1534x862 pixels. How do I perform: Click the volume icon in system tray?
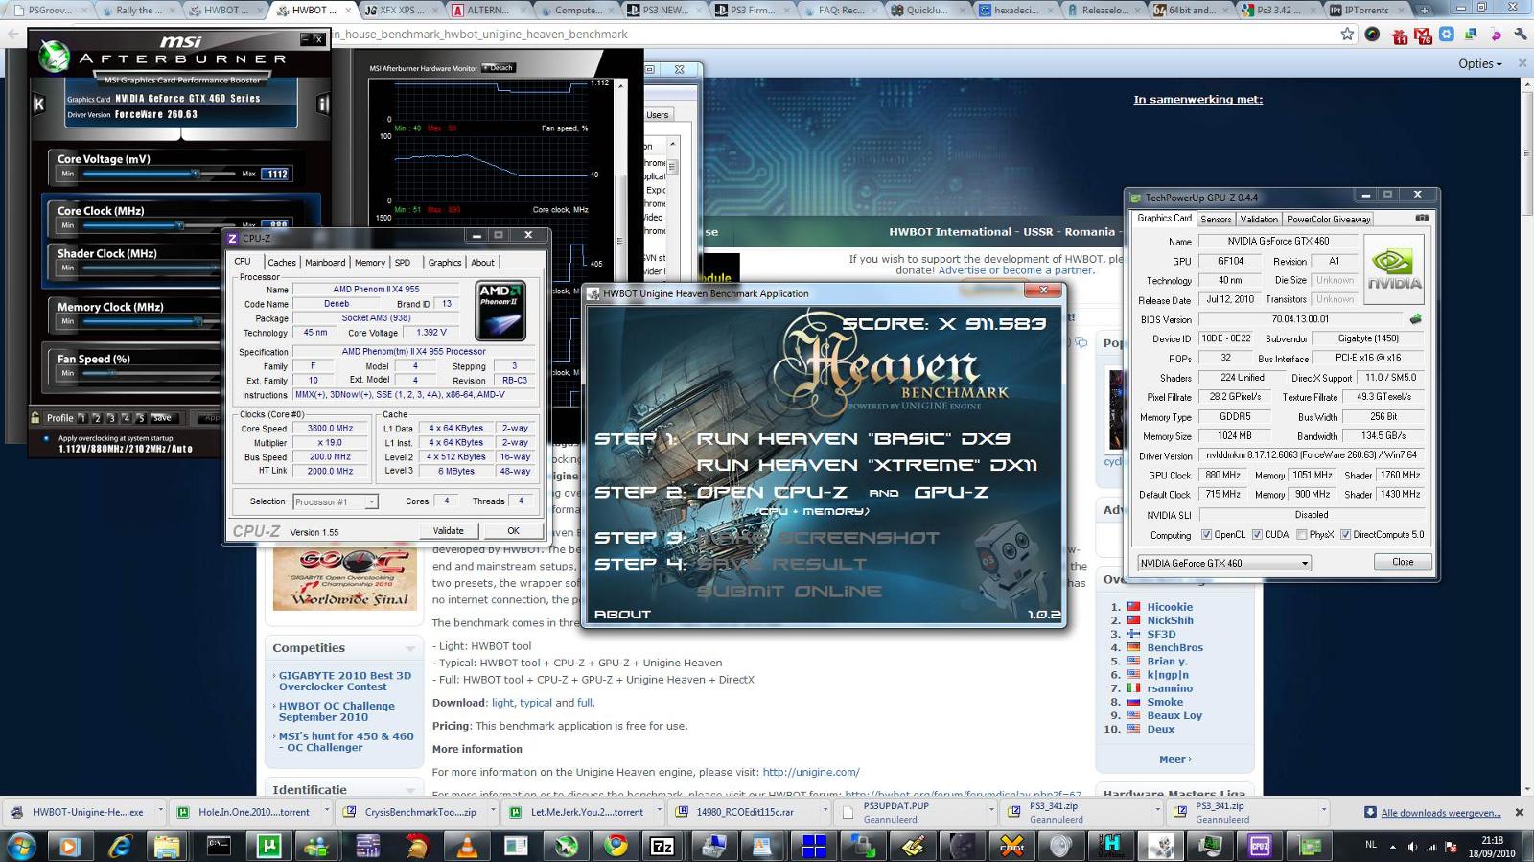[1411, 846]
